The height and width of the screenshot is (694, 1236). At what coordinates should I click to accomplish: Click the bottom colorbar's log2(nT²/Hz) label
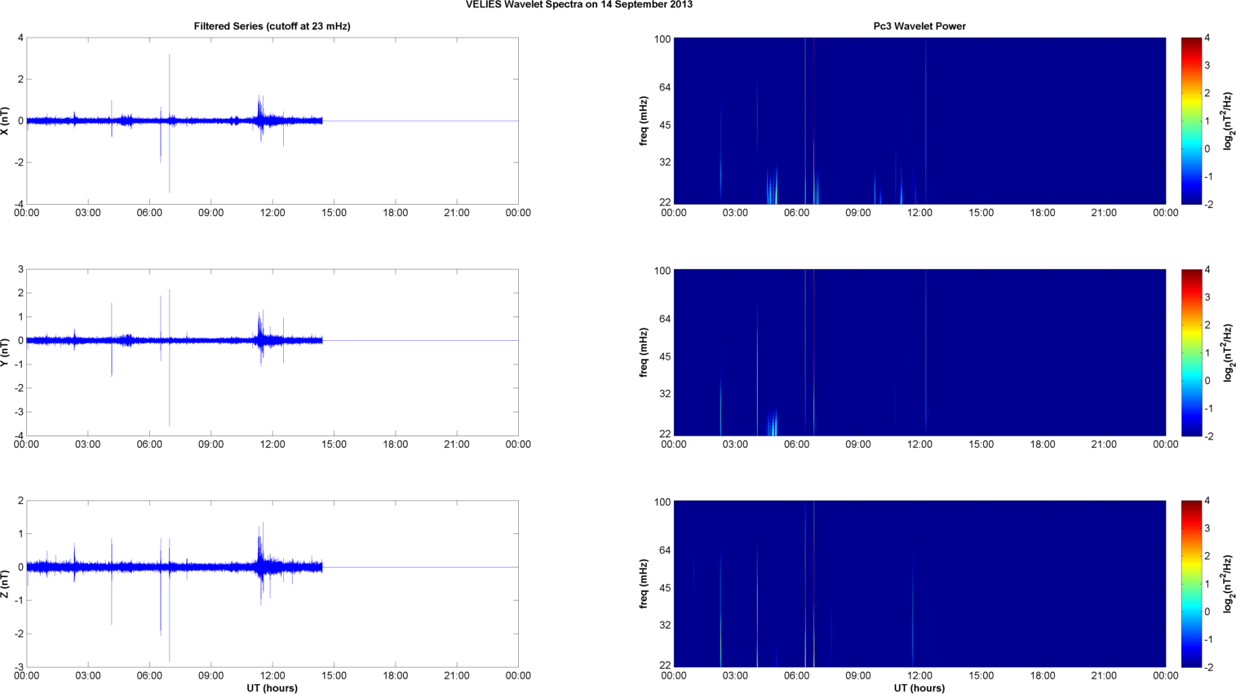click(1228, 584)
